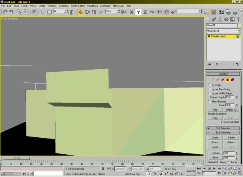Select Element sub-object level icon
Image resolution: width=243 pixels, height=177 pixels.
[x=233, y=80]
